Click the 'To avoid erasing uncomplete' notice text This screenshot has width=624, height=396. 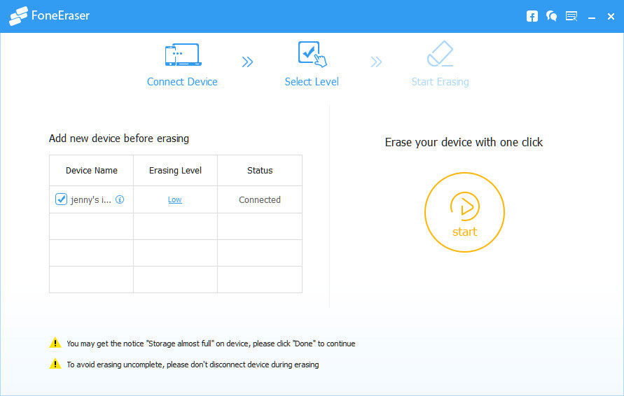(x=193, y=365)
